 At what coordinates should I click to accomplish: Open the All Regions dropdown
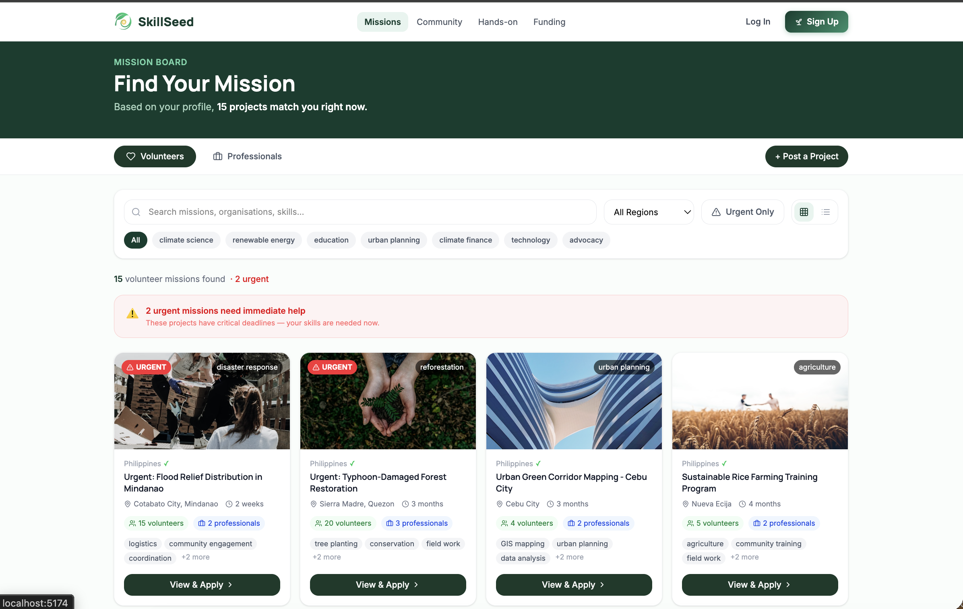click(x=649, y=212)
